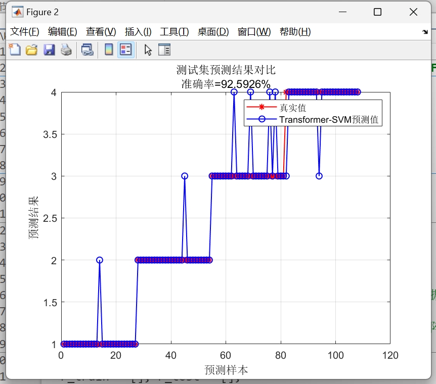Open a saved figure file
The height and width of the screenshot is (384, 436).
click(x=31, y=50)
